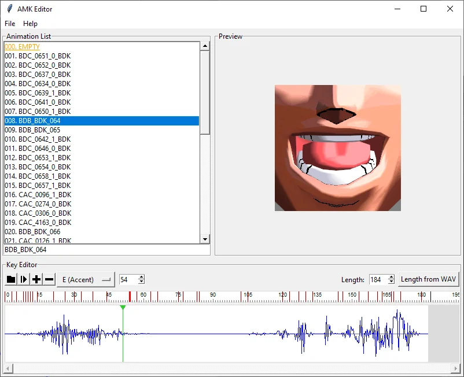Open the File menu
The width and height of the screenshot is (464, 377).
pos(10,24)
